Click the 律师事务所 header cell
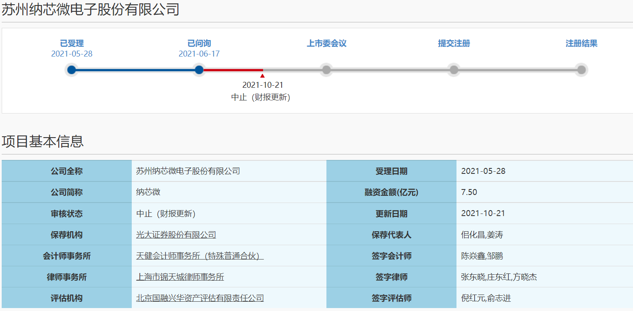Viewport: 633px width, 311px height. point(67,277)
